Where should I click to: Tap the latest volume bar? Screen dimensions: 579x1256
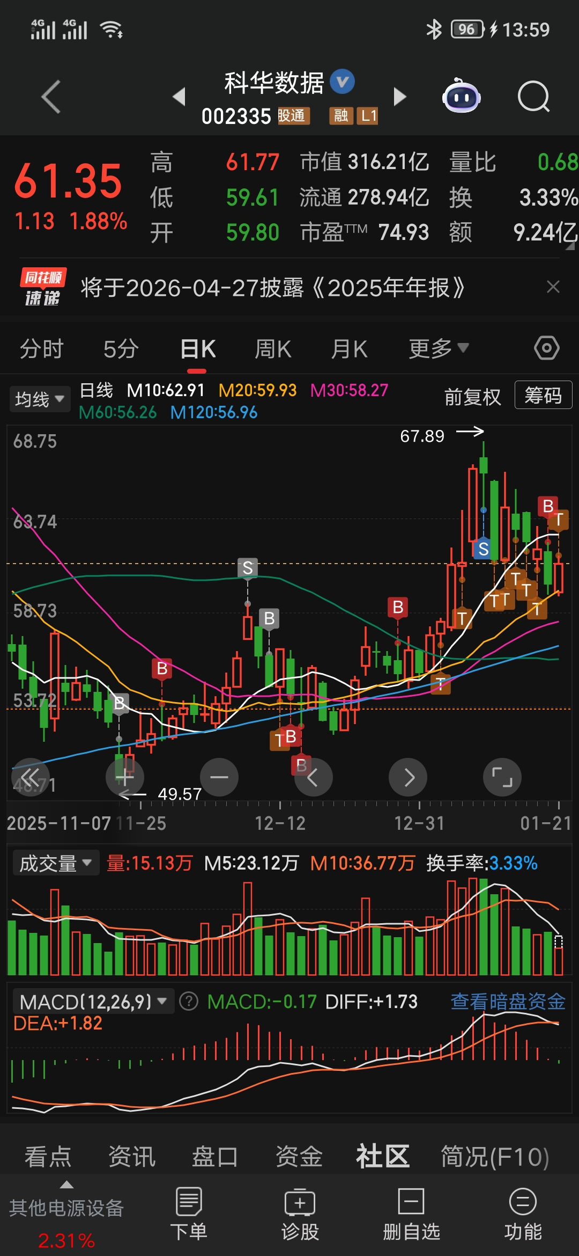coord(559,955)
